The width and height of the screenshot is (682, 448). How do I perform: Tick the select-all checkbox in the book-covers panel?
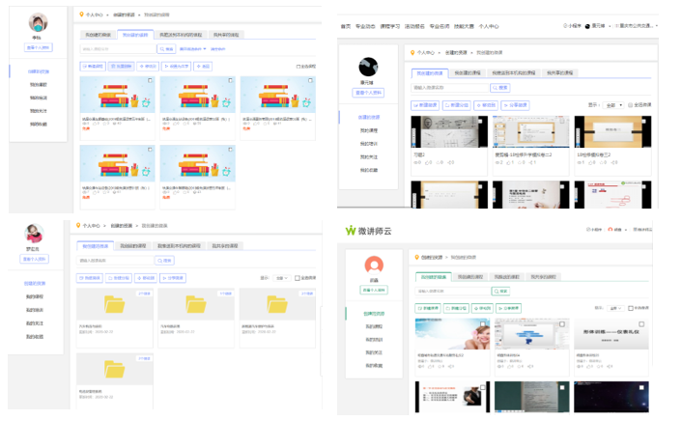coord(298,67)
